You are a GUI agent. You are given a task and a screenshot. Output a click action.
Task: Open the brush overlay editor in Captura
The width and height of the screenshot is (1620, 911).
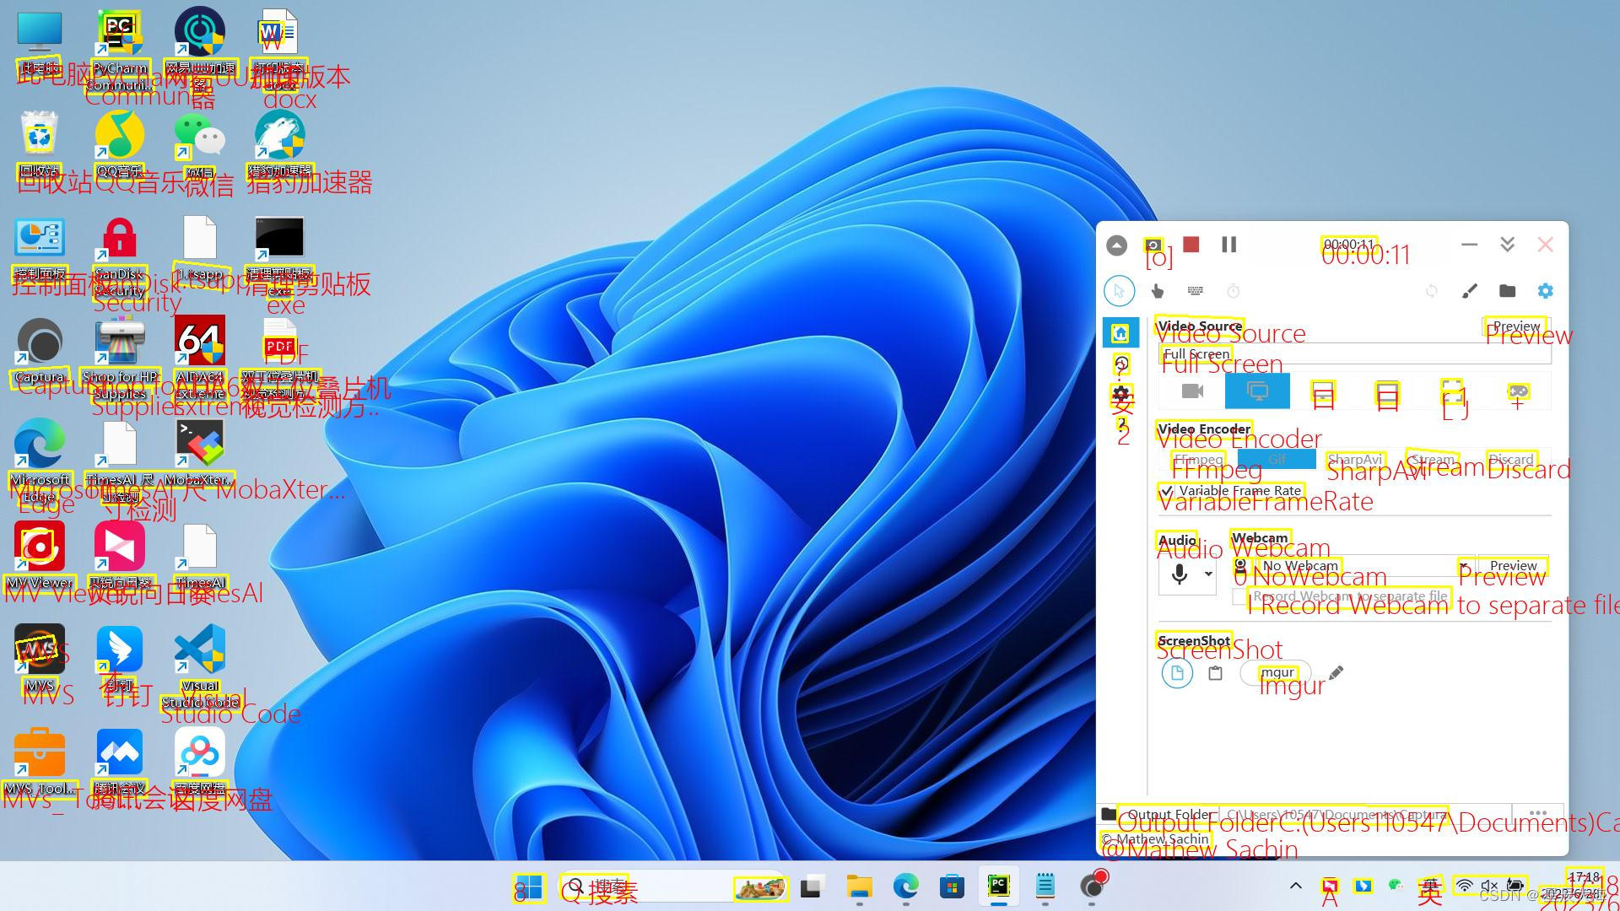(1470, 291)
